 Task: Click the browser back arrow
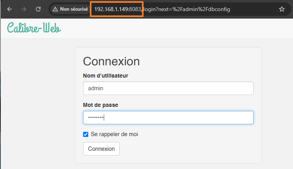pos(10,9)
